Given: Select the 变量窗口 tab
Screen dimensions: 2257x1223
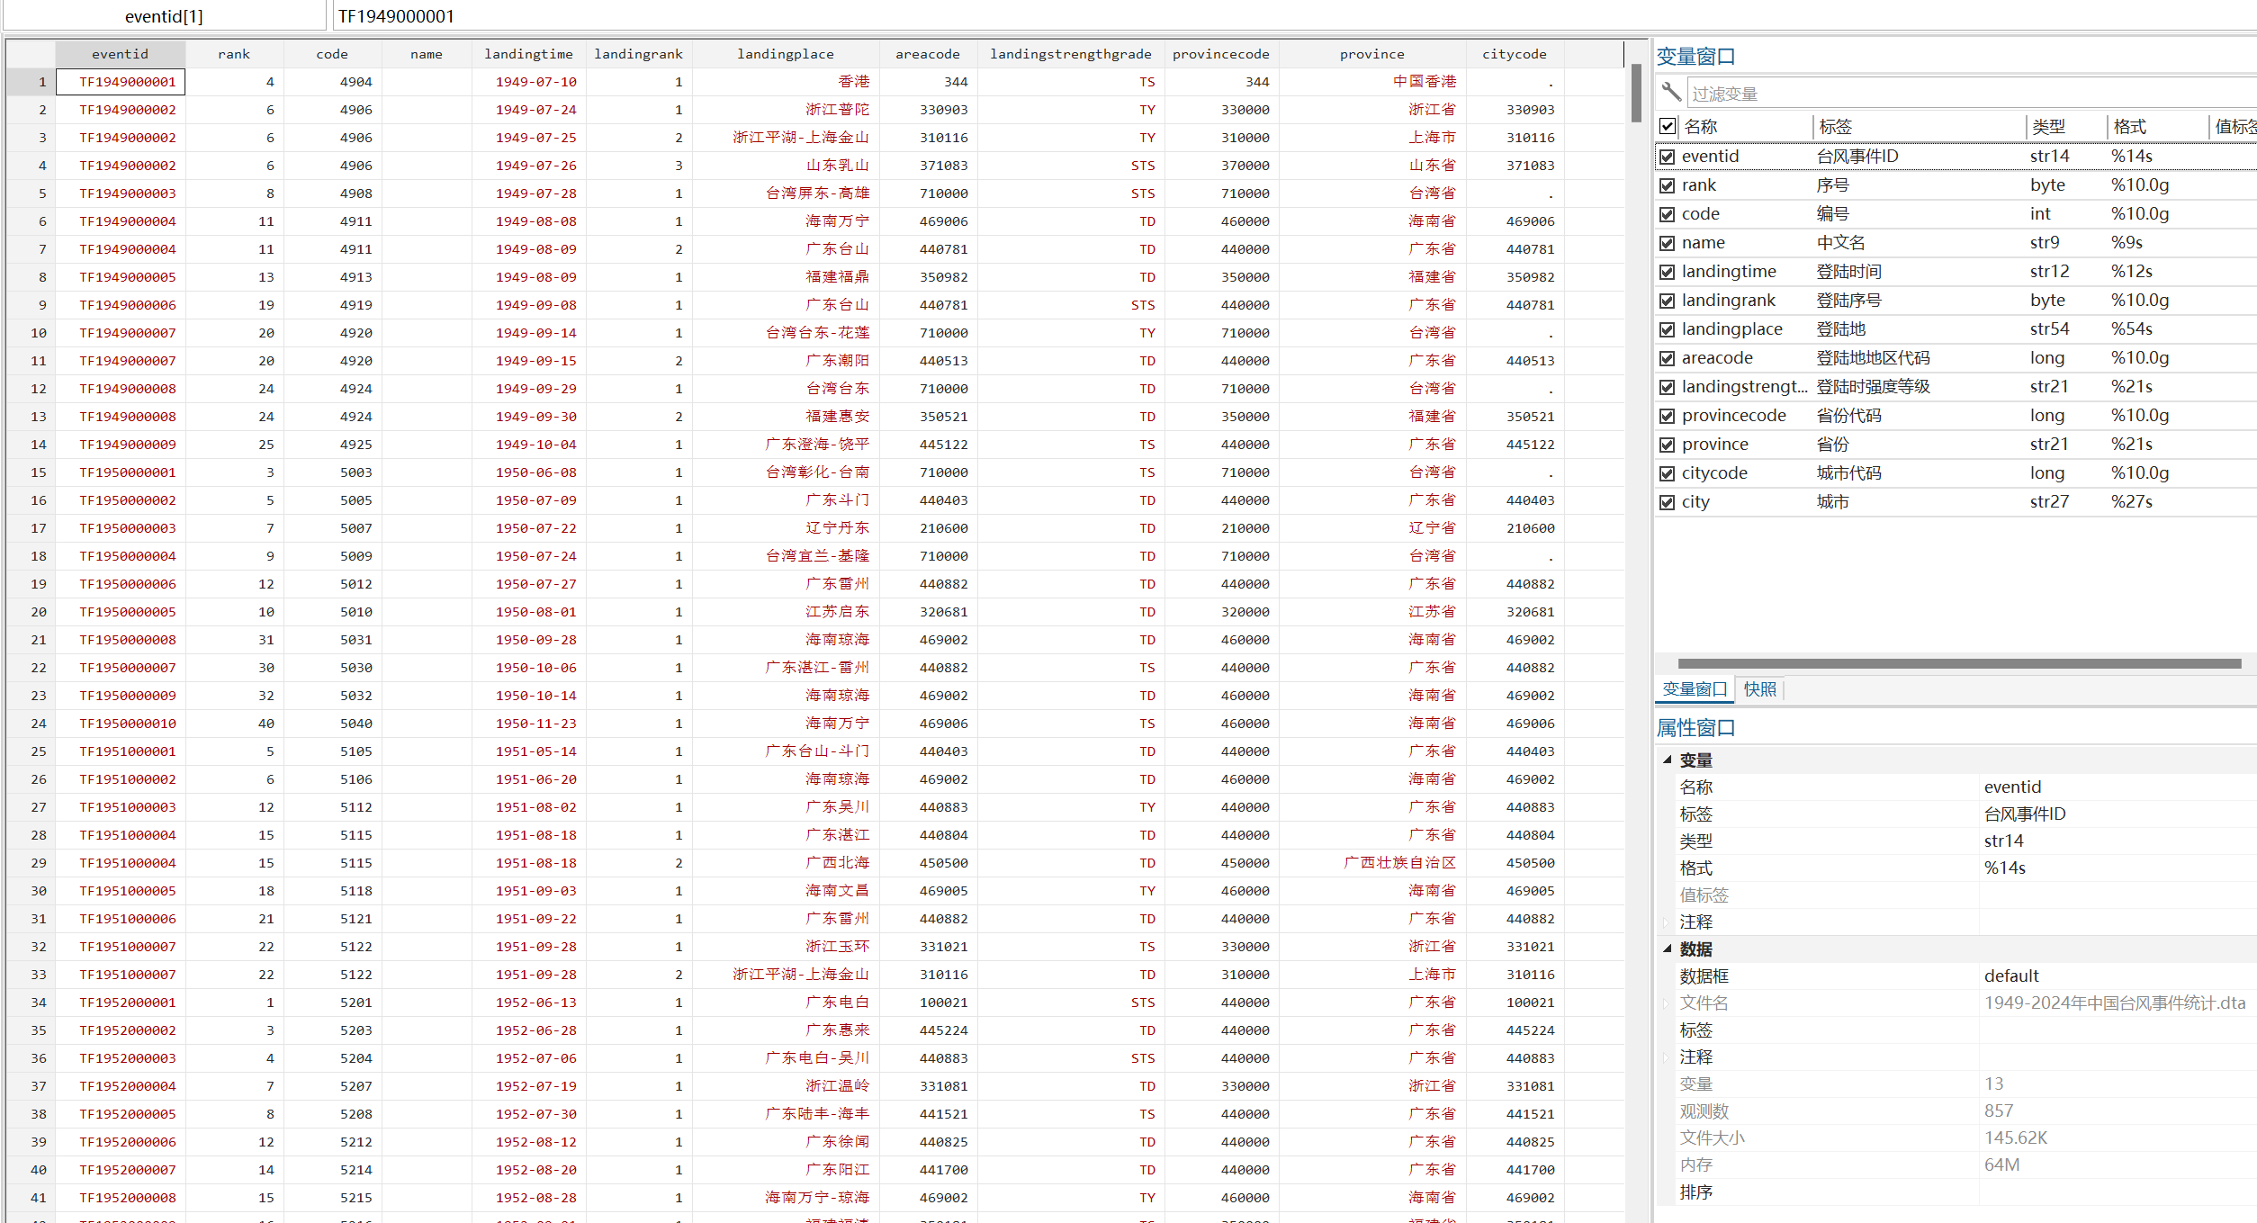Looking at the screenshot, I should click(1695, 689).
